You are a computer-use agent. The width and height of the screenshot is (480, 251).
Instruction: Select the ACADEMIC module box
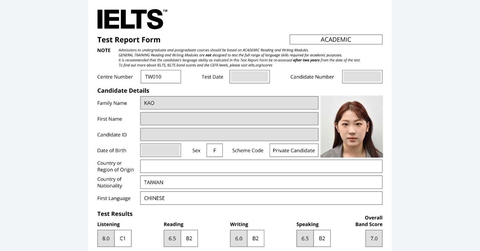click(x=336, y=39)
